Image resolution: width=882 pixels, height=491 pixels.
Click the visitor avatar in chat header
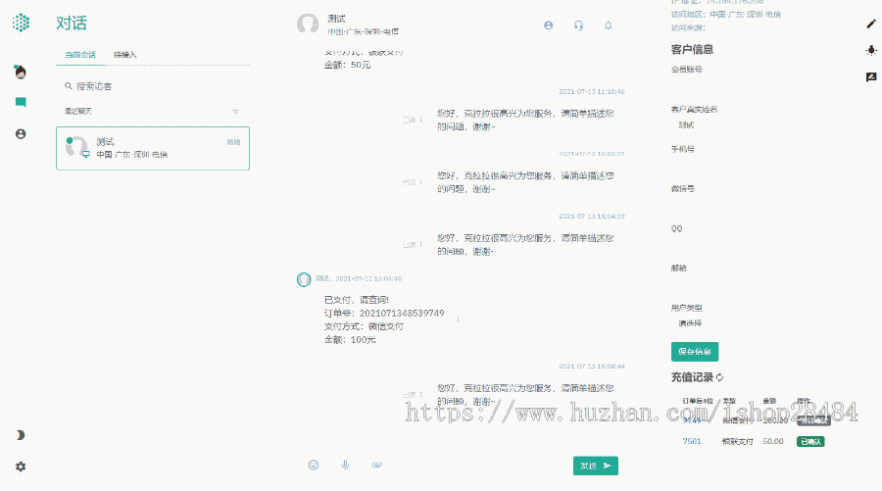click(308, 25)
